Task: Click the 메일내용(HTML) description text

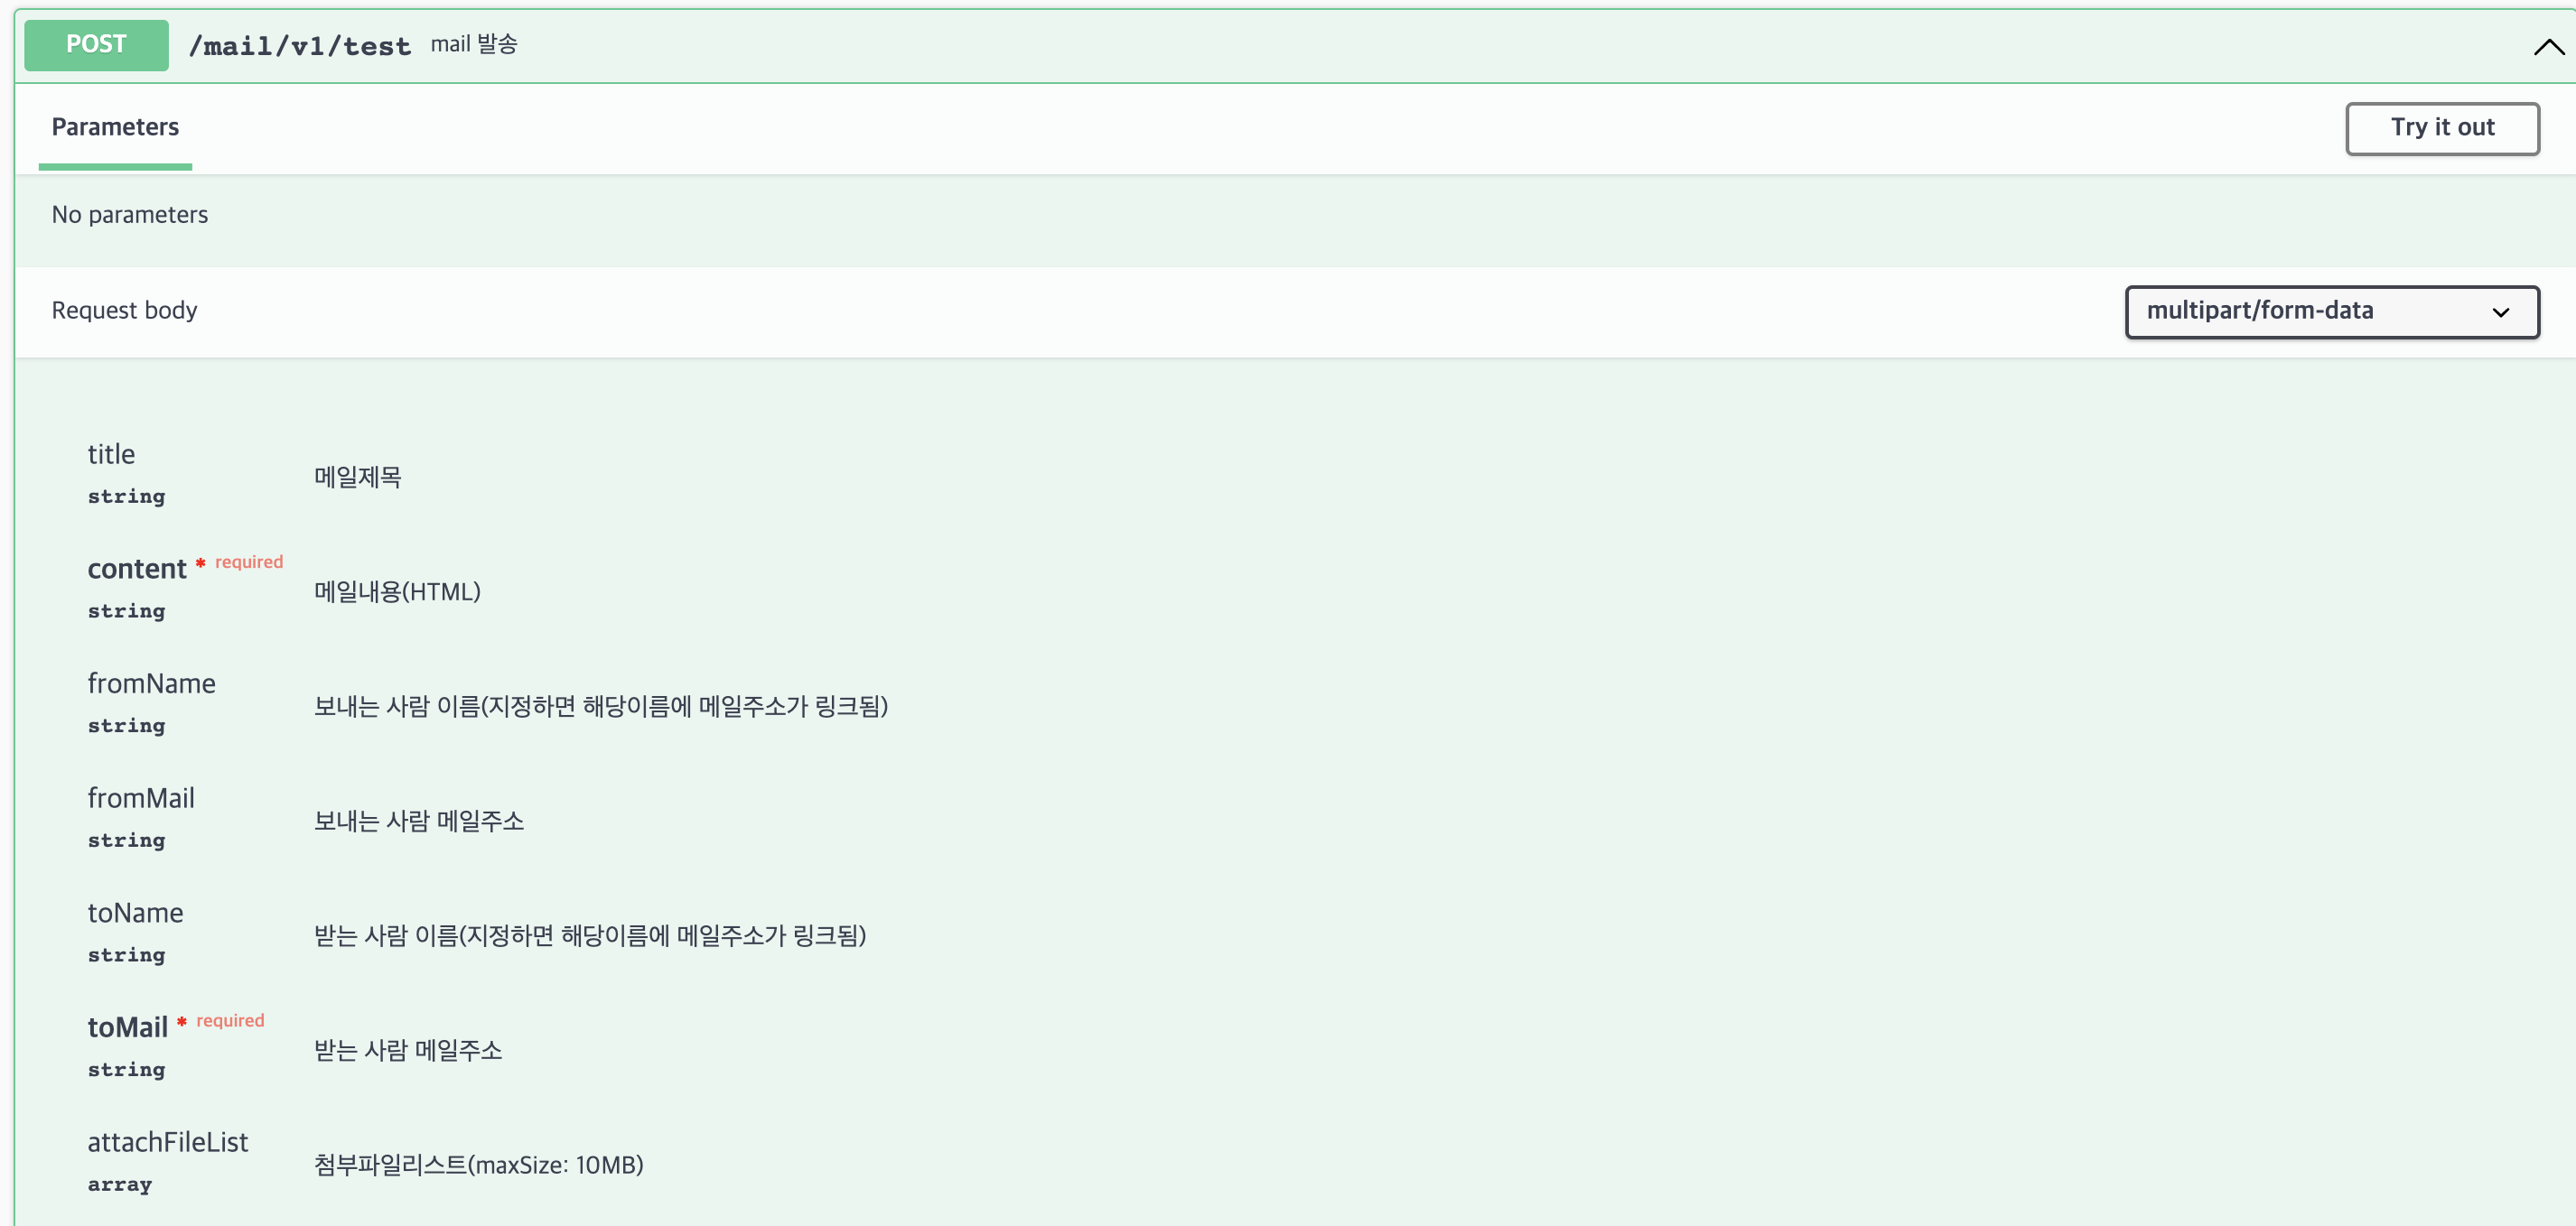Action: 397,592
